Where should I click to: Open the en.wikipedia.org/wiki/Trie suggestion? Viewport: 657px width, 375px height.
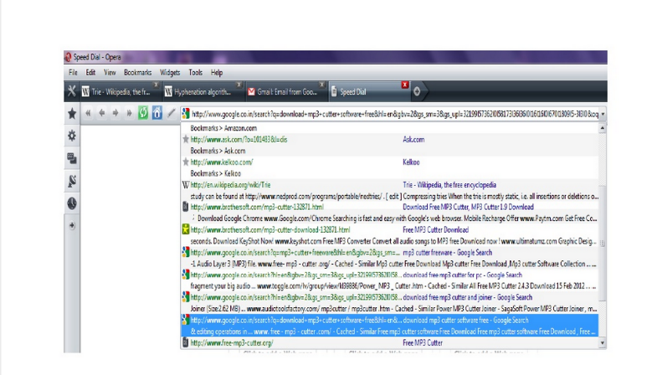(230, 185)
